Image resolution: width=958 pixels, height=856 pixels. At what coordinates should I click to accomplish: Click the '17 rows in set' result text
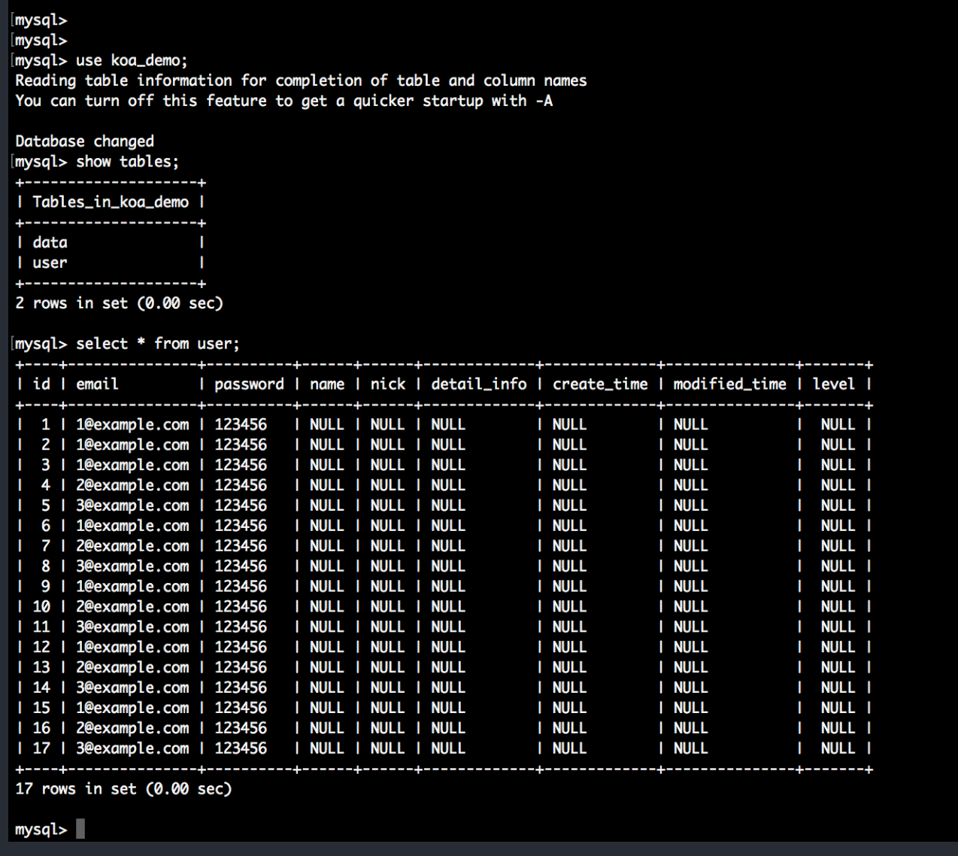[123, 788]
